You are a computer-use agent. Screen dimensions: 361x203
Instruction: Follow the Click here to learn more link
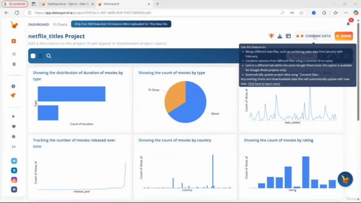tap(264, 84)
